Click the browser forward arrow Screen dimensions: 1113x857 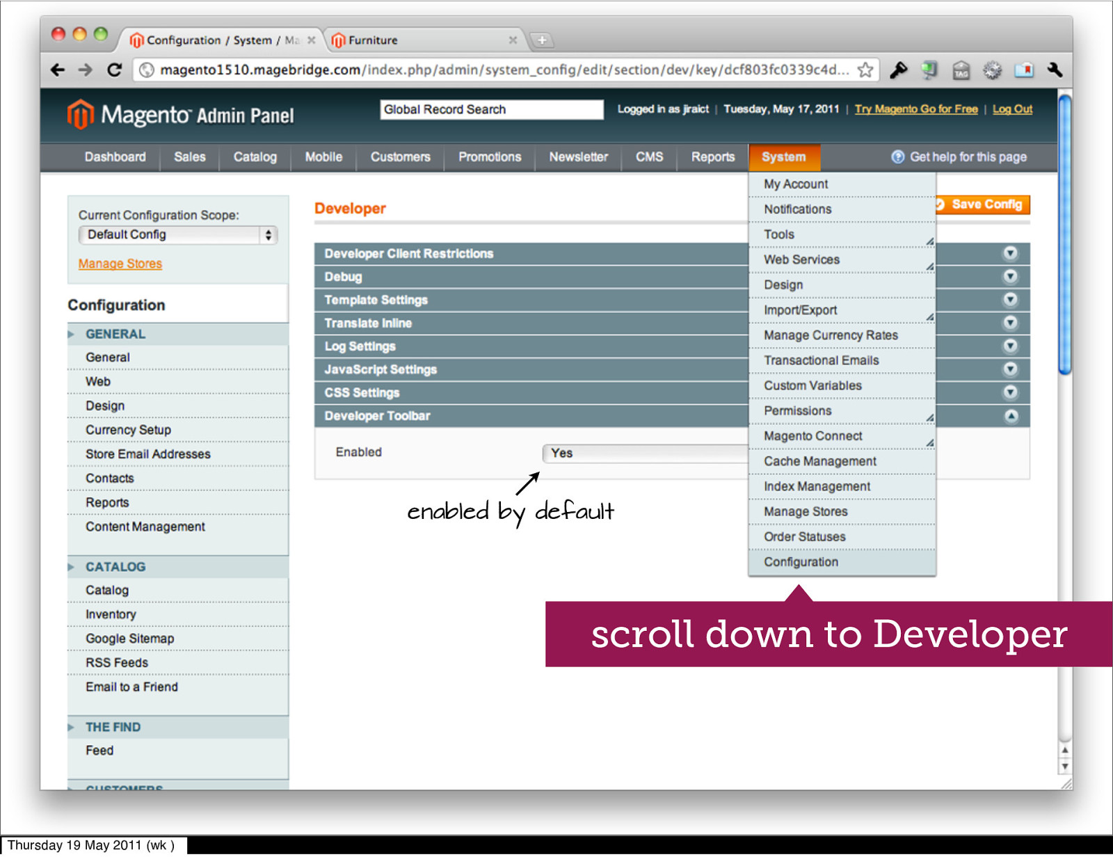pos(85,70)
